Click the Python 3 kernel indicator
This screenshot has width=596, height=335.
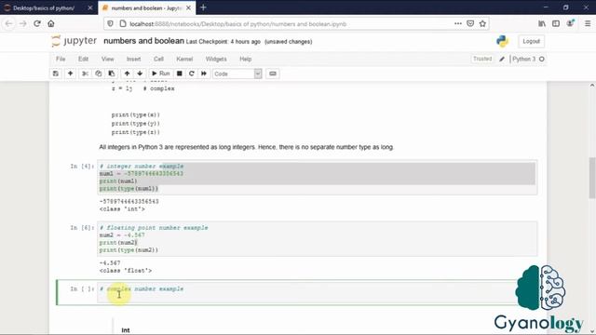click(523, 59)
